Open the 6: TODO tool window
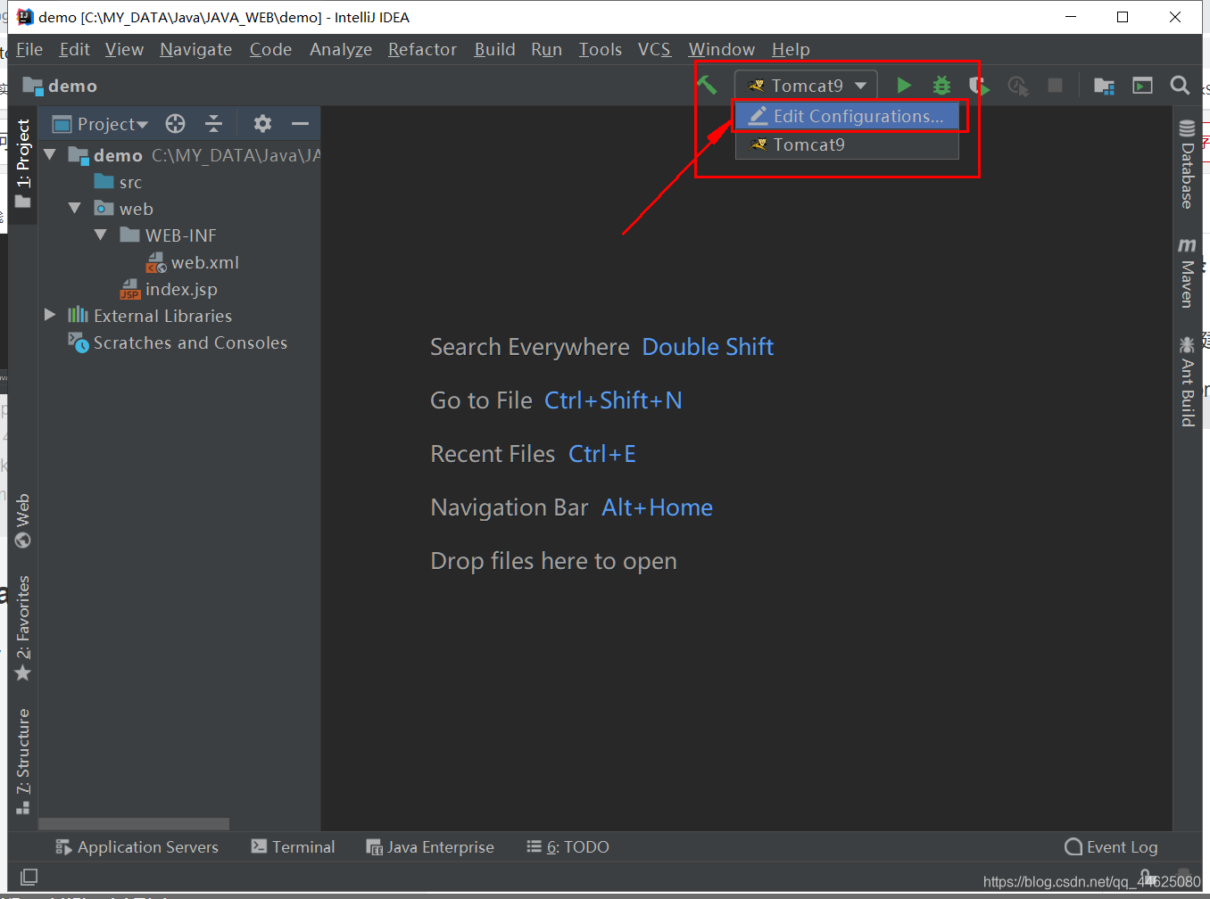Screen dimensions: 1210x899 coord(568,847)
